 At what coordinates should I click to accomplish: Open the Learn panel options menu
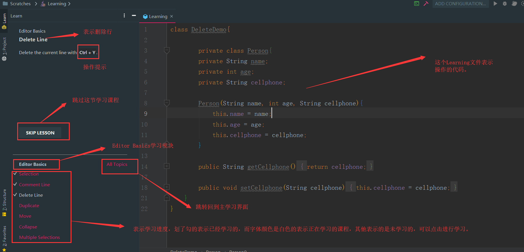click(x=124, y=15)
